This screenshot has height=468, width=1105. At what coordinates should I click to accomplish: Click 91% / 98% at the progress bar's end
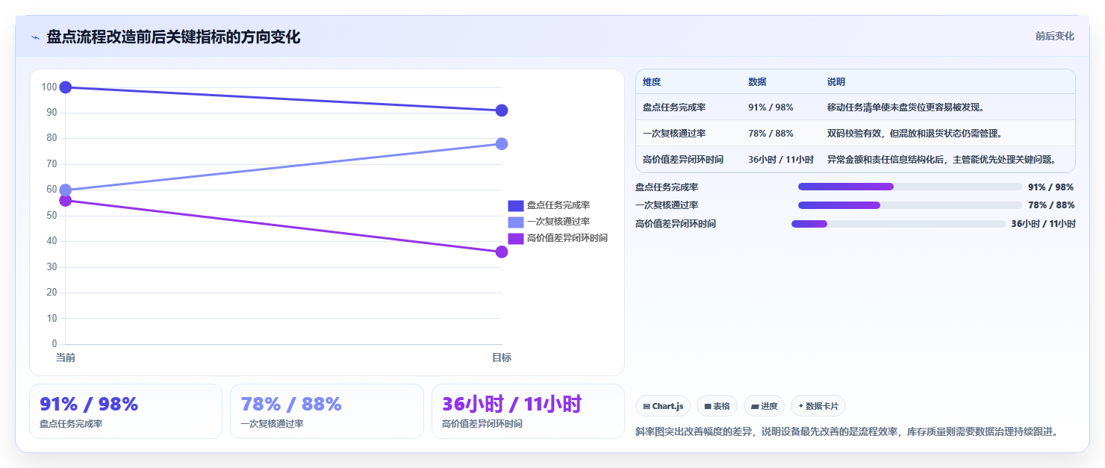pyautogui.click(x=1051, y=187)
